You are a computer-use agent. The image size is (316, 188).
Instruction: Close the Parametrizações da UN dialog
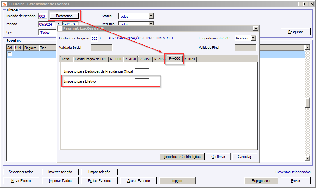point(256,28)
